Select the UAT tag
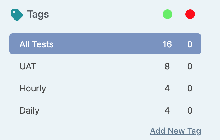The image size is (220, 140). point(105,66)
